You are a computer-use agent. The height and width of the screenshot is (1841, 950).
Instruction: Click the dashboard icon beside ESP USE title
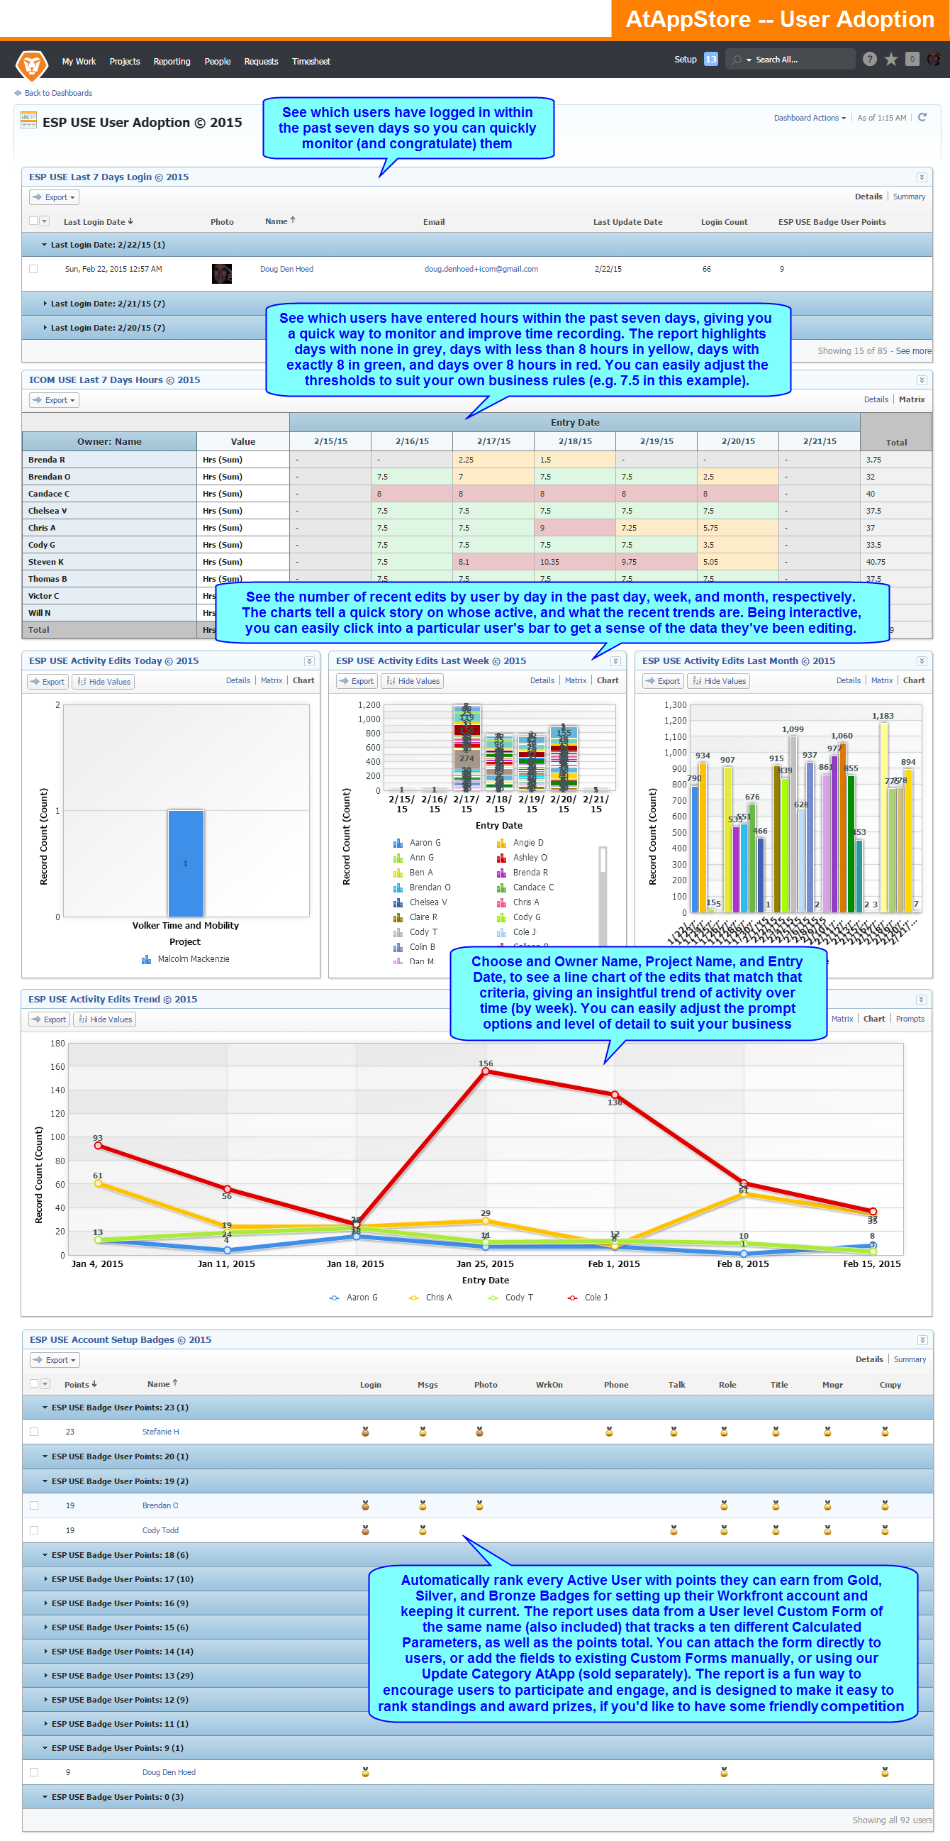tap(28, 120)
